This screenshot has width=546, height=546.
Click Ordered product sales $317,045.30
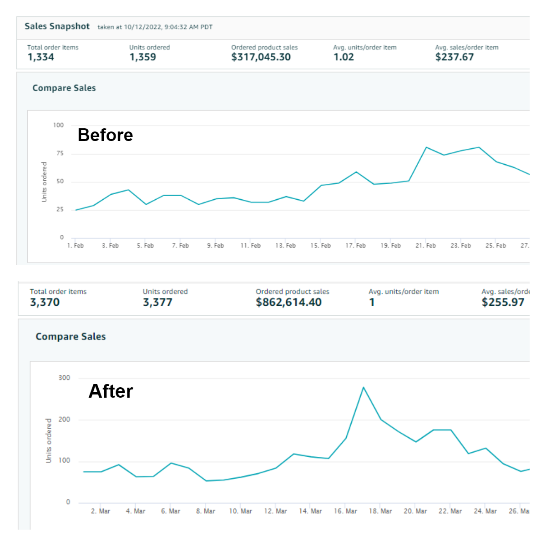[261, 57]
